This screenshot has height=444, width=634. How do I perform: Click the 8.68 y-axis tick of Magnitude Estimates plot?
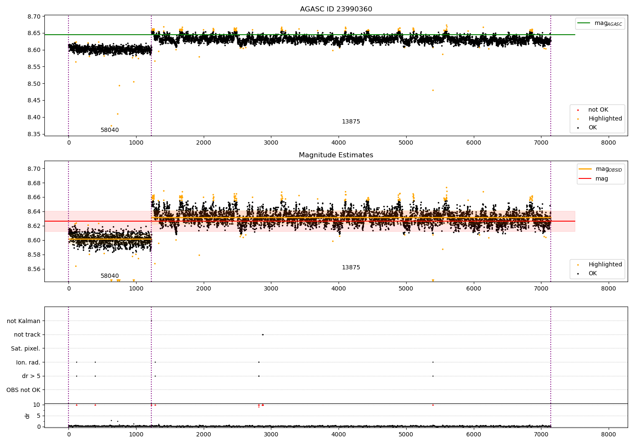point(34,183)
